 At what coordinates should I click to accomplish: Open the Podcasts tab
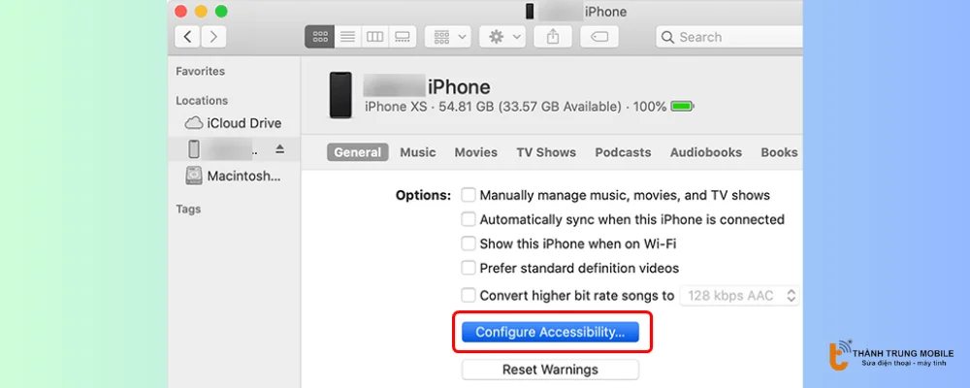click(623, 152)
